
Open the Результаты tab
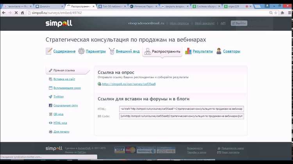(203, 51)
